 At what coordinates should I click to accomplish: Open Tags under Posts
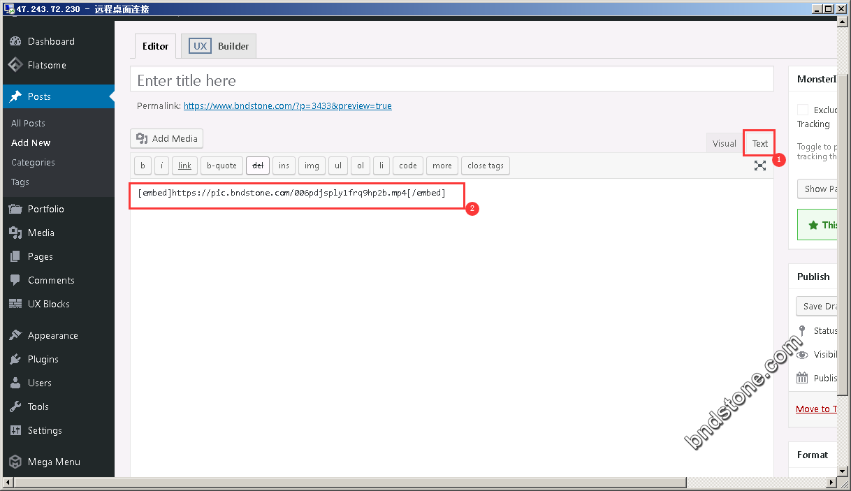pyautogui.click(x=20, y=182)
